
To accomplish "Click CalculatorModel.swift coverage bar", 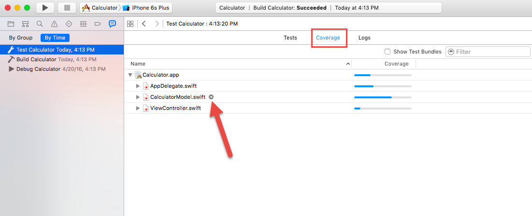I will pyautogui.click(x=383, y=97).
